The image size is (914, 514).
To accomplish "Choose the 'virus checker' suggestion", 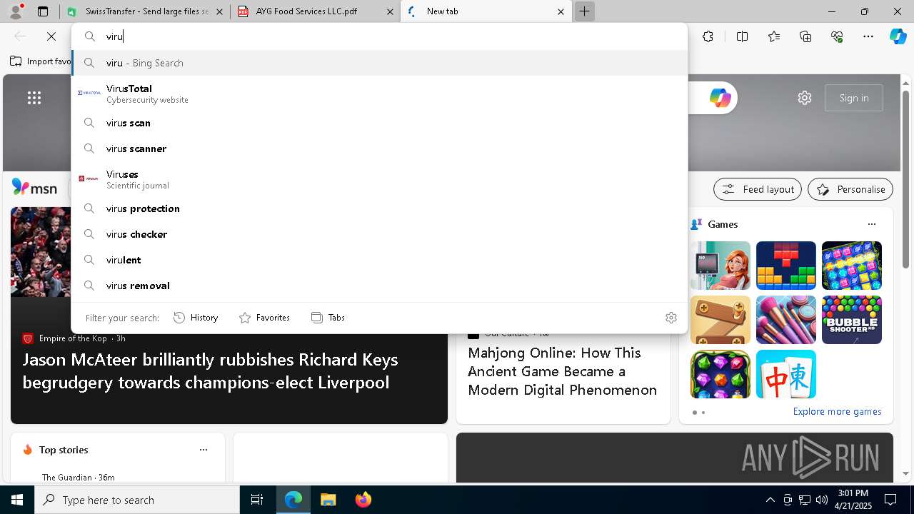I will pos(379,234).
